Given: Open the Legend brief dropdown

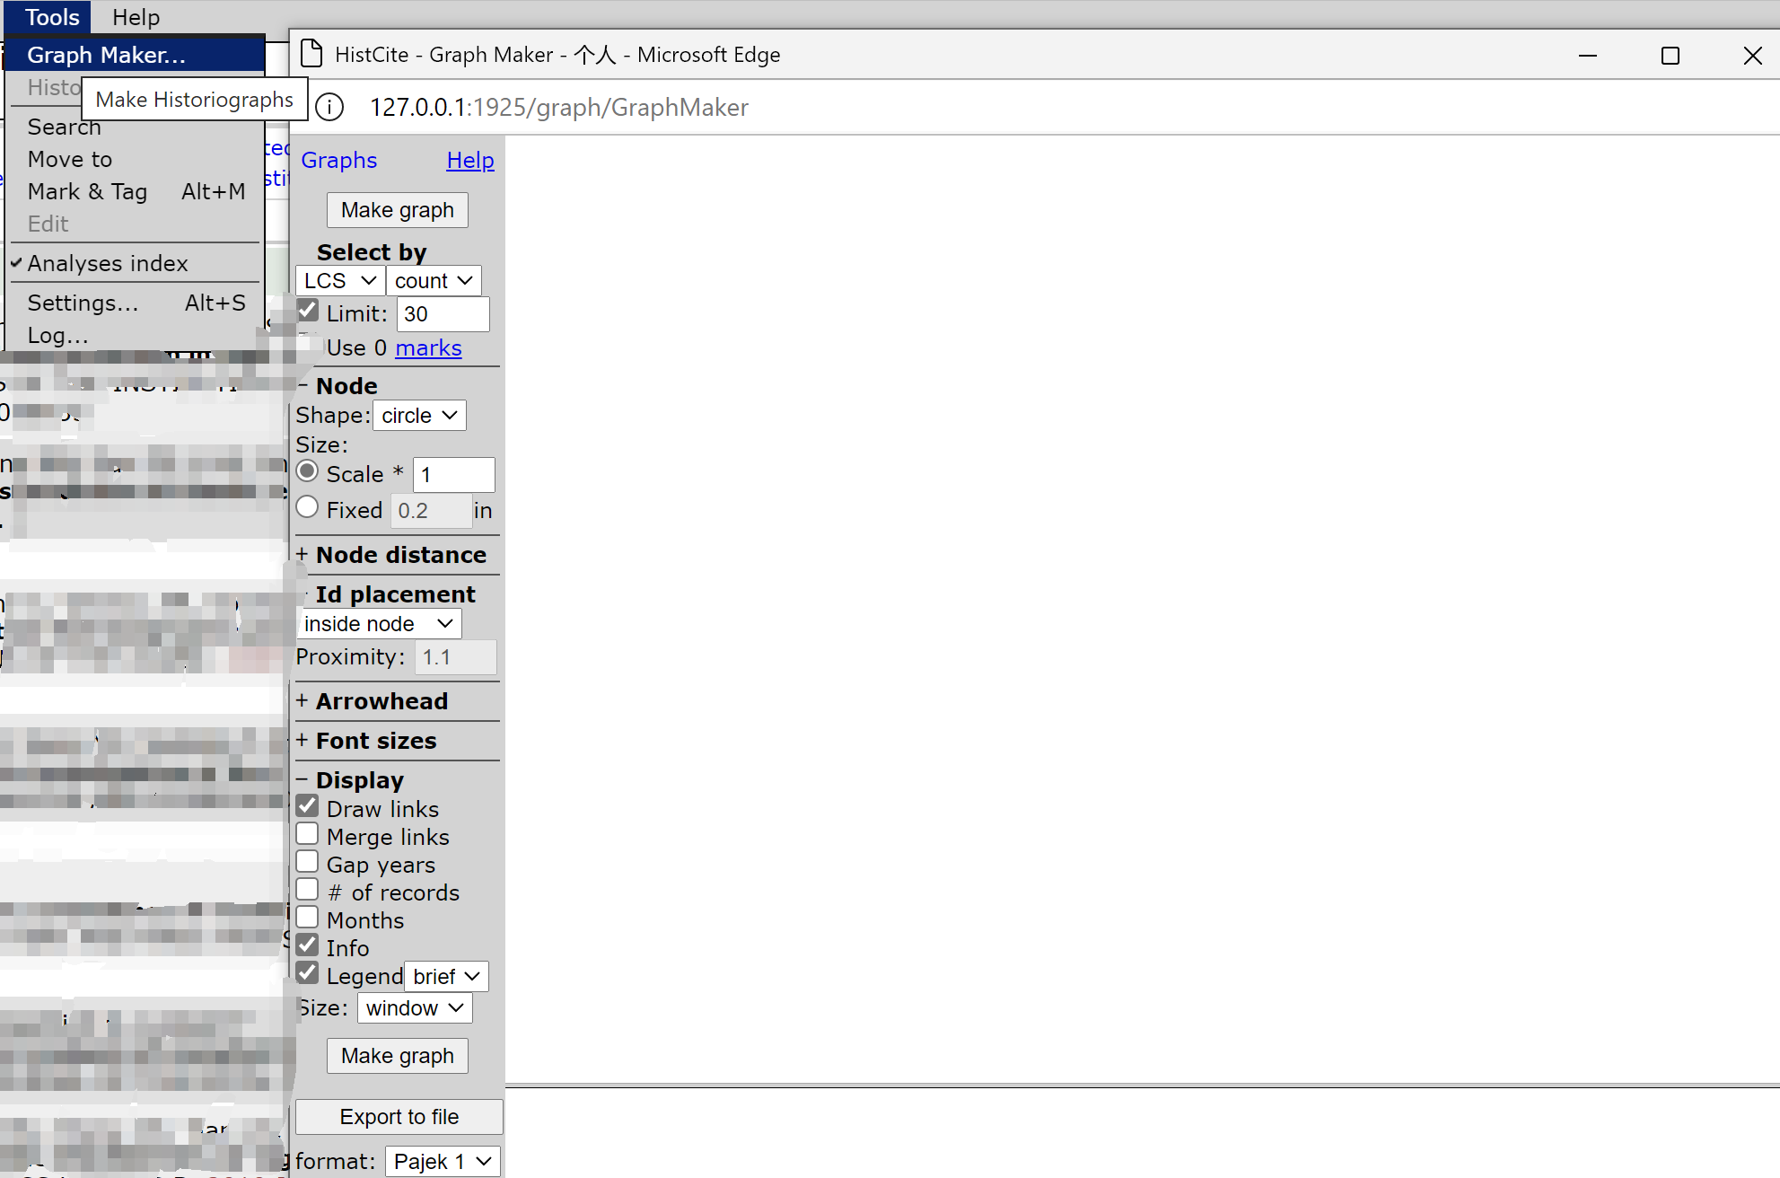Looking at the screenshot, I should [445, 976].
